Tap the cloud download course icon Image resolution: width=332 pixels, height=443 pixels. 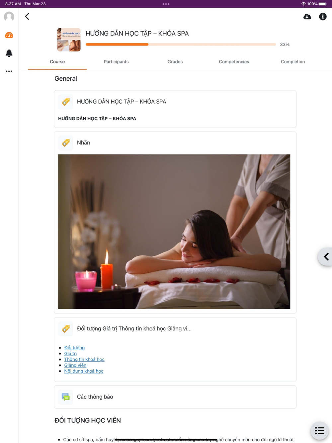[x=307, y=17]
